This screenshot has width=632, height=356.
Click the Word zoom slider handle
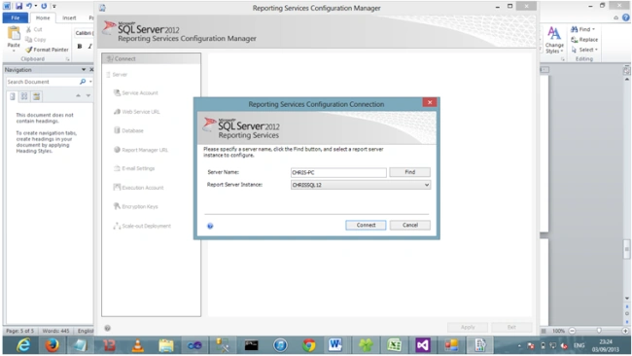(599, 331)
